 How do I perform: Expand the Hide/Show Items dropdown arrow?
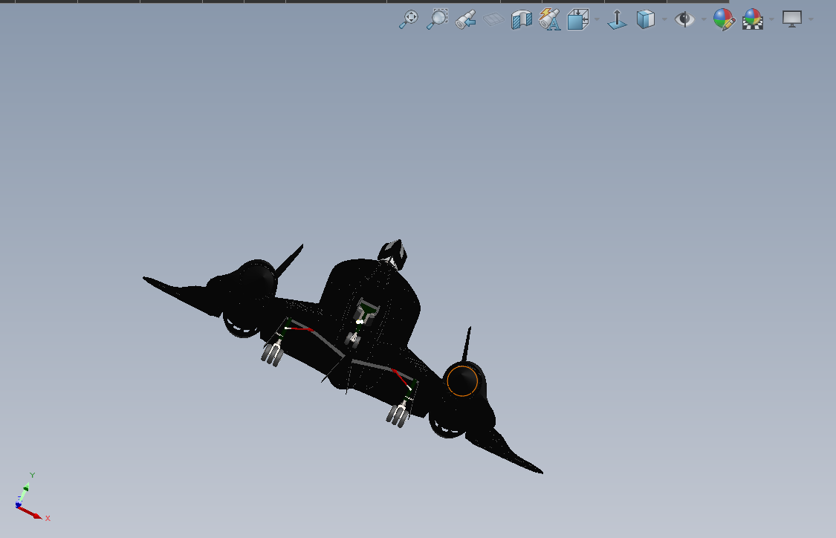pos(704,20)
